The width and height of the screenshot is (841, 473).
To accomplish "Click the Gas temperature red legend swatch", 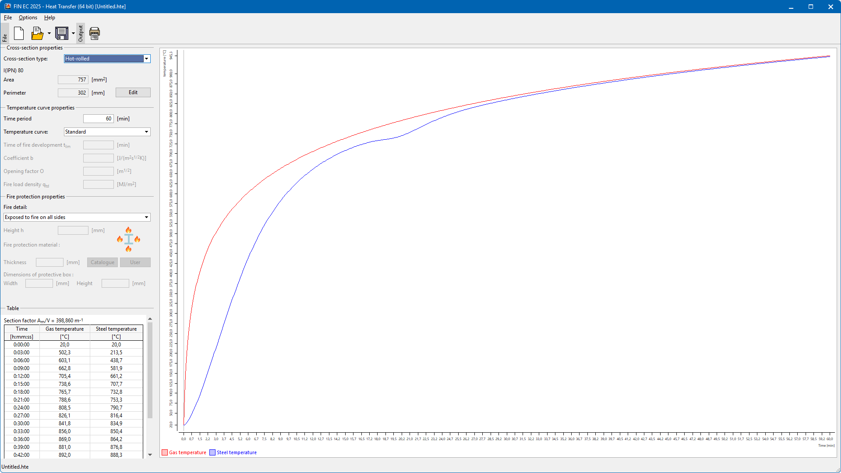I will coord(165,452).
